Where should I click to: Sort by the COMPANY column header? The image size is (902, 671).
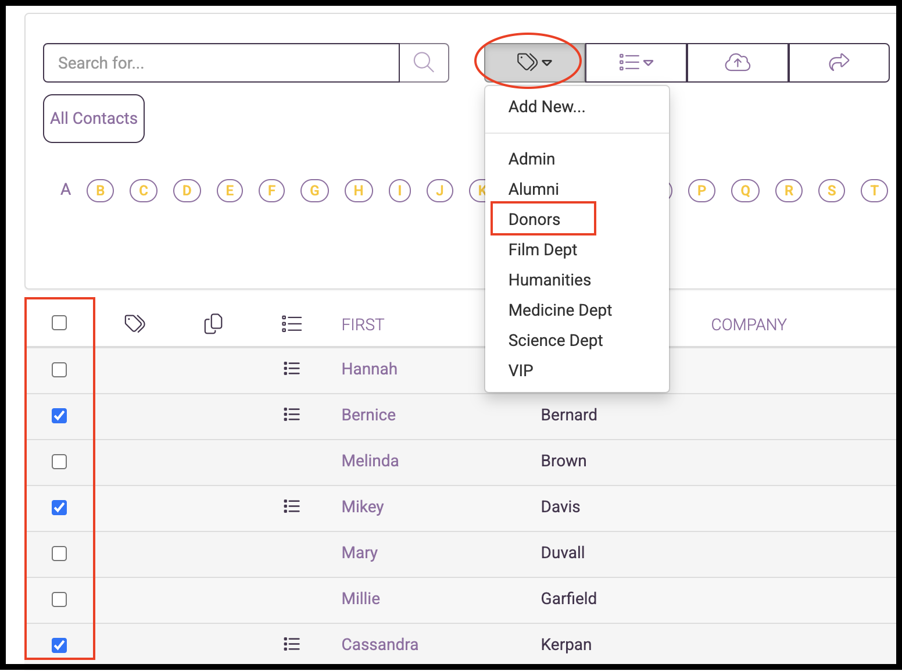pos(749,324)
